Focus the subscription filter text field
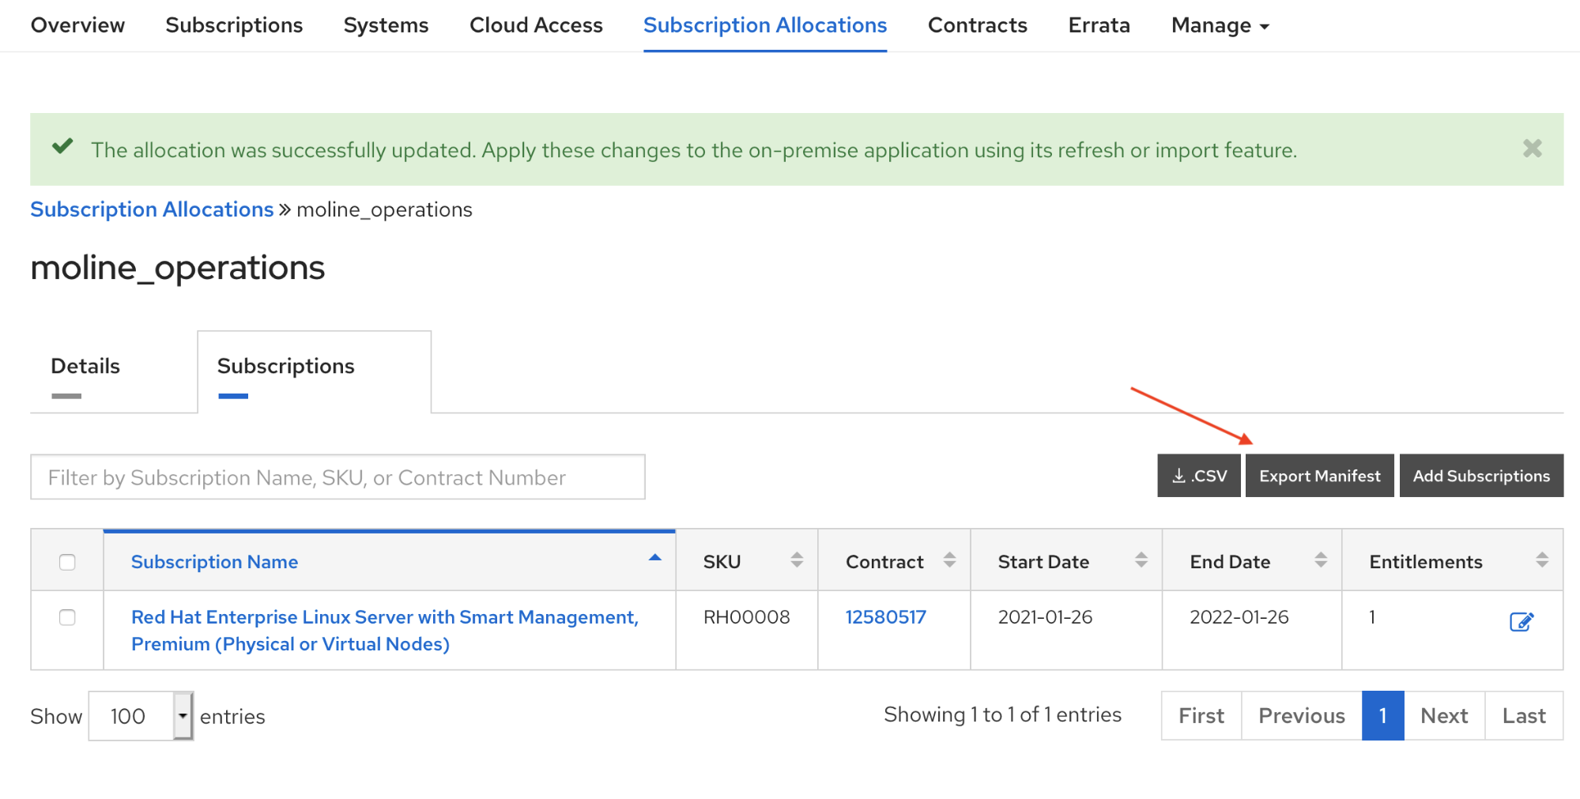Screen dimensions: 1580x799 click(x=337, y=477)
